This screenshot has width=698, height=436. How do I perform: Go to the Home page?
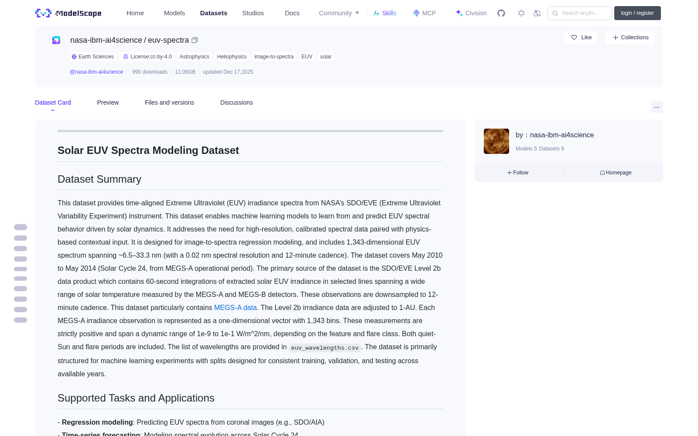point(135,13)
